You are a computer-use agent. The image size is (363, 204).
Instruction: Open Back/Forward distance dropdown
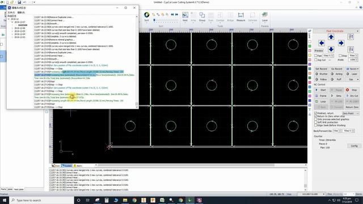[337, 131]
